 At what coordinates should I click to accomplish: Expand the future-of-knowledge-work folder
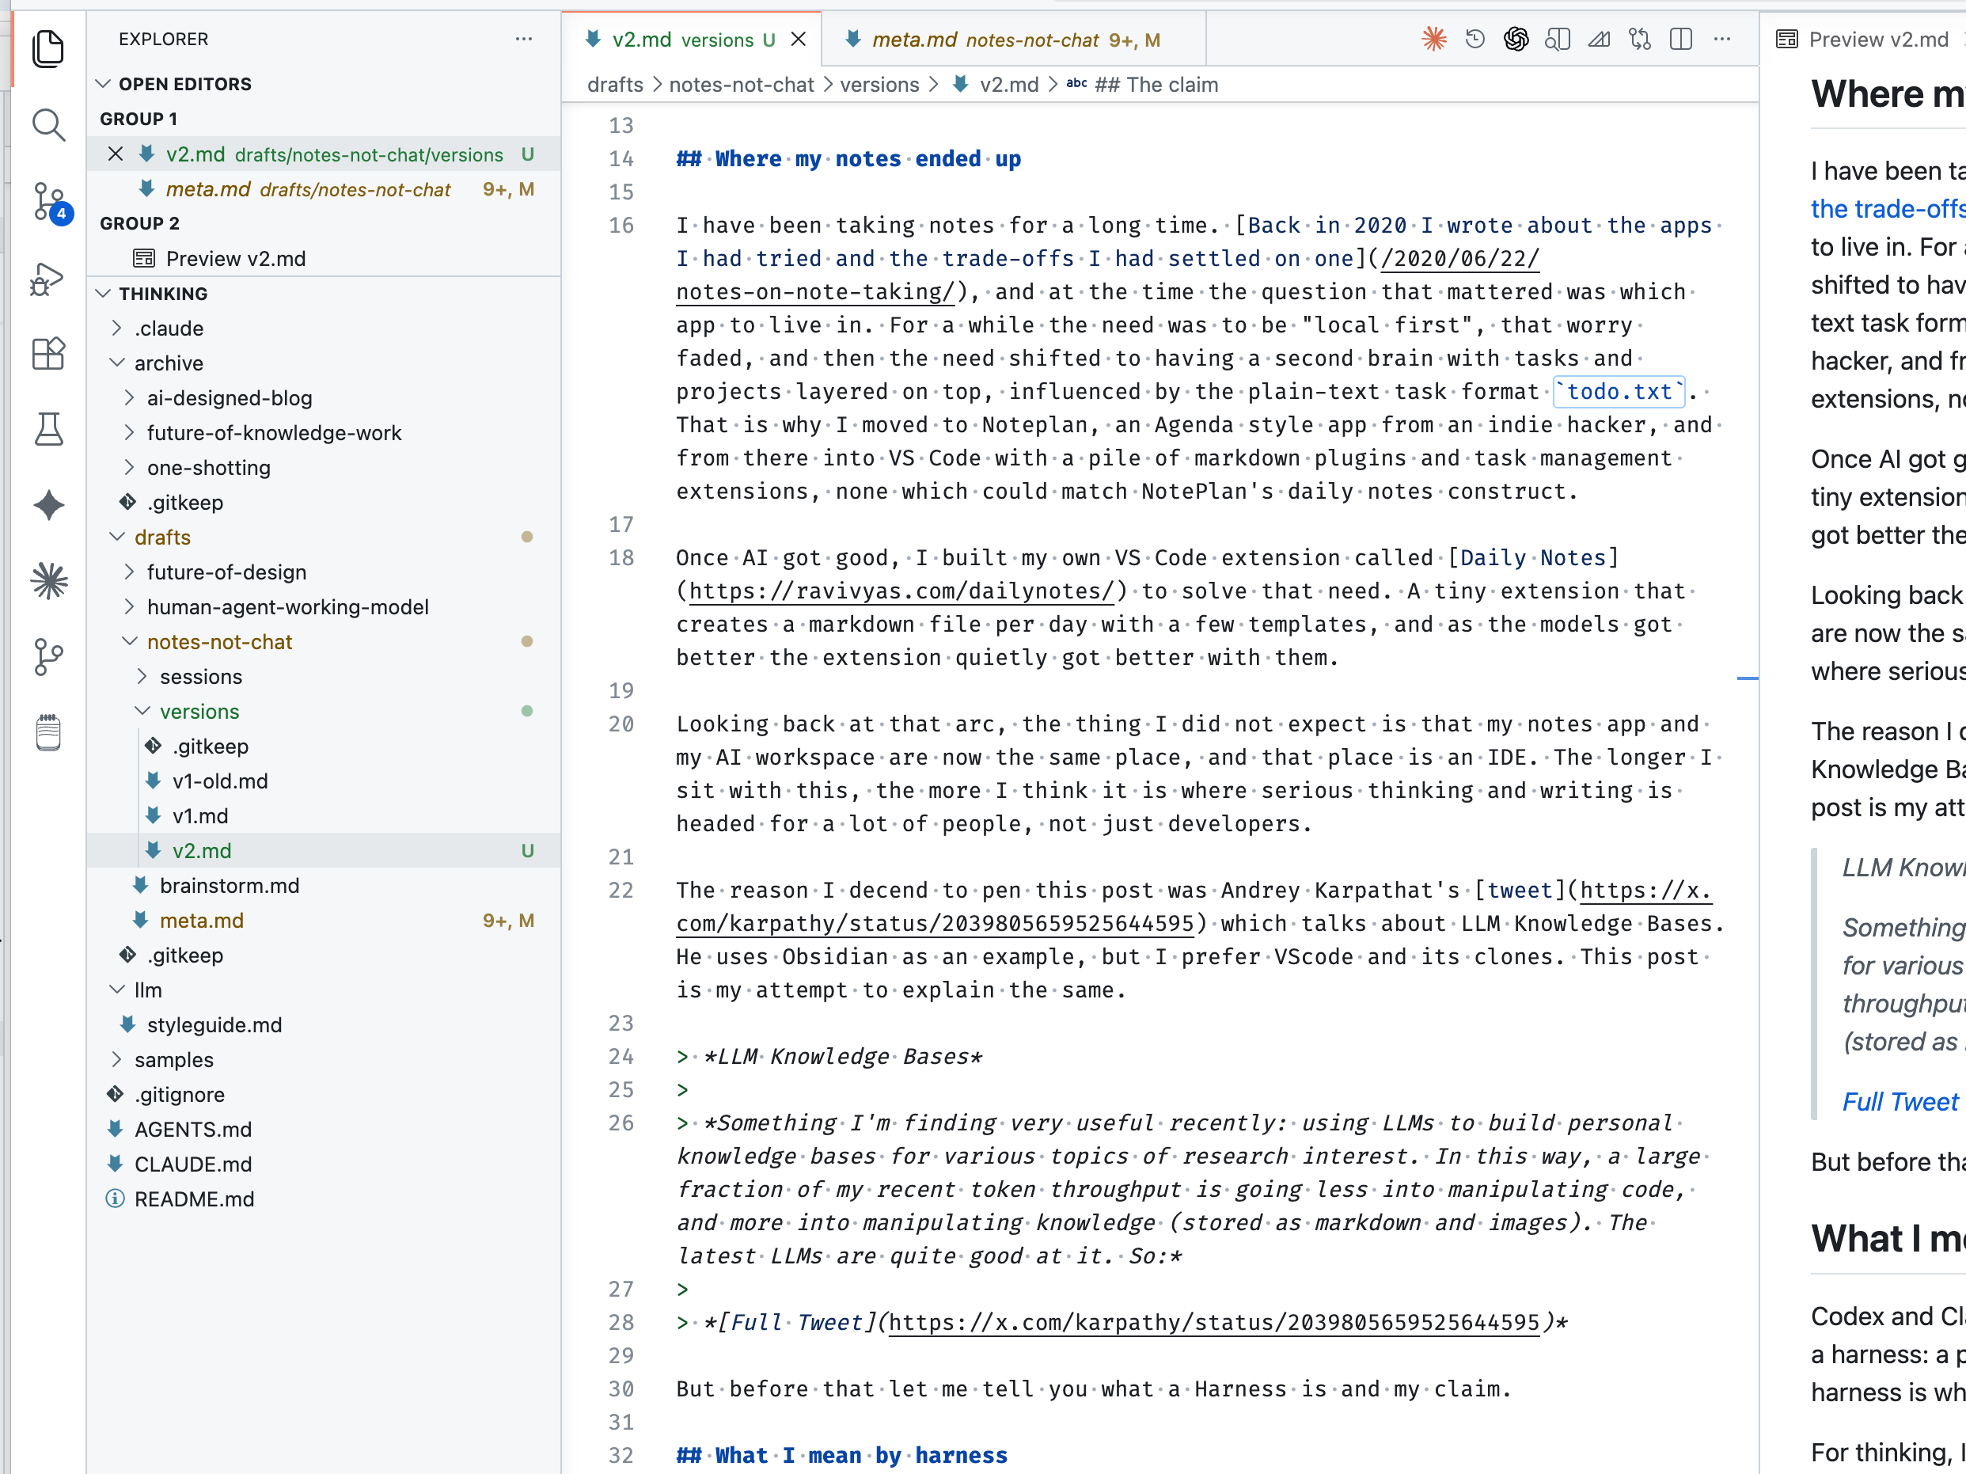point(129,432)
